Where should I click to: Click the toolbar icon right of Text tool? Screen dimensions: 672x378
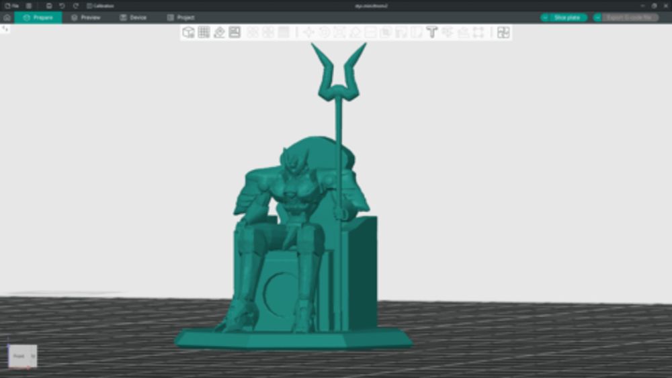tap(448, 32)
